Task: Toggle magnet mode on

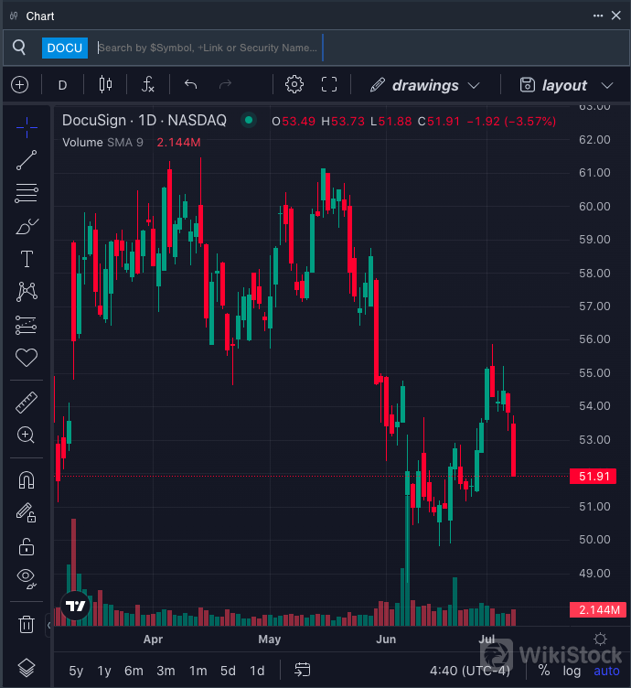Action: point(27,480)
